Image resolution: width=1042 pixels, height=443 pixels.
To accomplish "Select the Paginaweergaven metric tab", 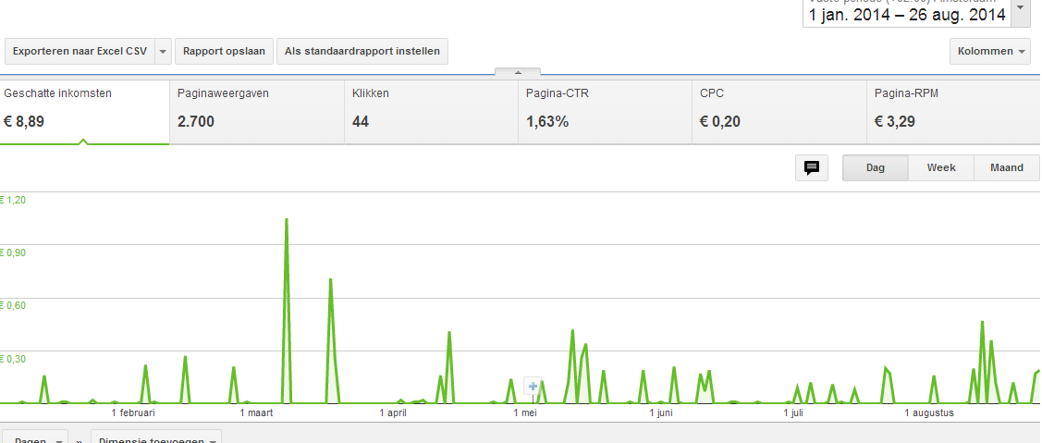I will pyautogui.click(x=257, y=112).
